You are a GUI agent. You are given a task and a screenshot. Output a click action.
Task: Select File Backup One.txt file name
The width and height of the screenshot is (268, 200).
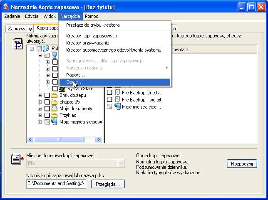click(x=141, y=93)
